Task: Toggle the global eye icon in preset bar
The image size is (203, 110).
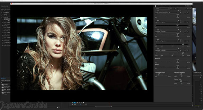Action: [x=190, y=8]
